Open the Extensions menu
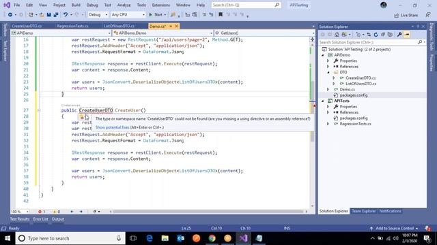The image size is (437, 245). pos(161,5)
